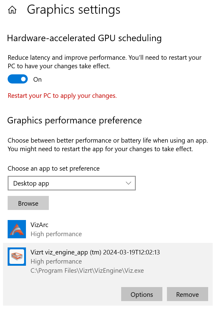Viewport: 217px width, 309px height.
Task: Click the Viz.exe file path text
Action: (87, 271)
